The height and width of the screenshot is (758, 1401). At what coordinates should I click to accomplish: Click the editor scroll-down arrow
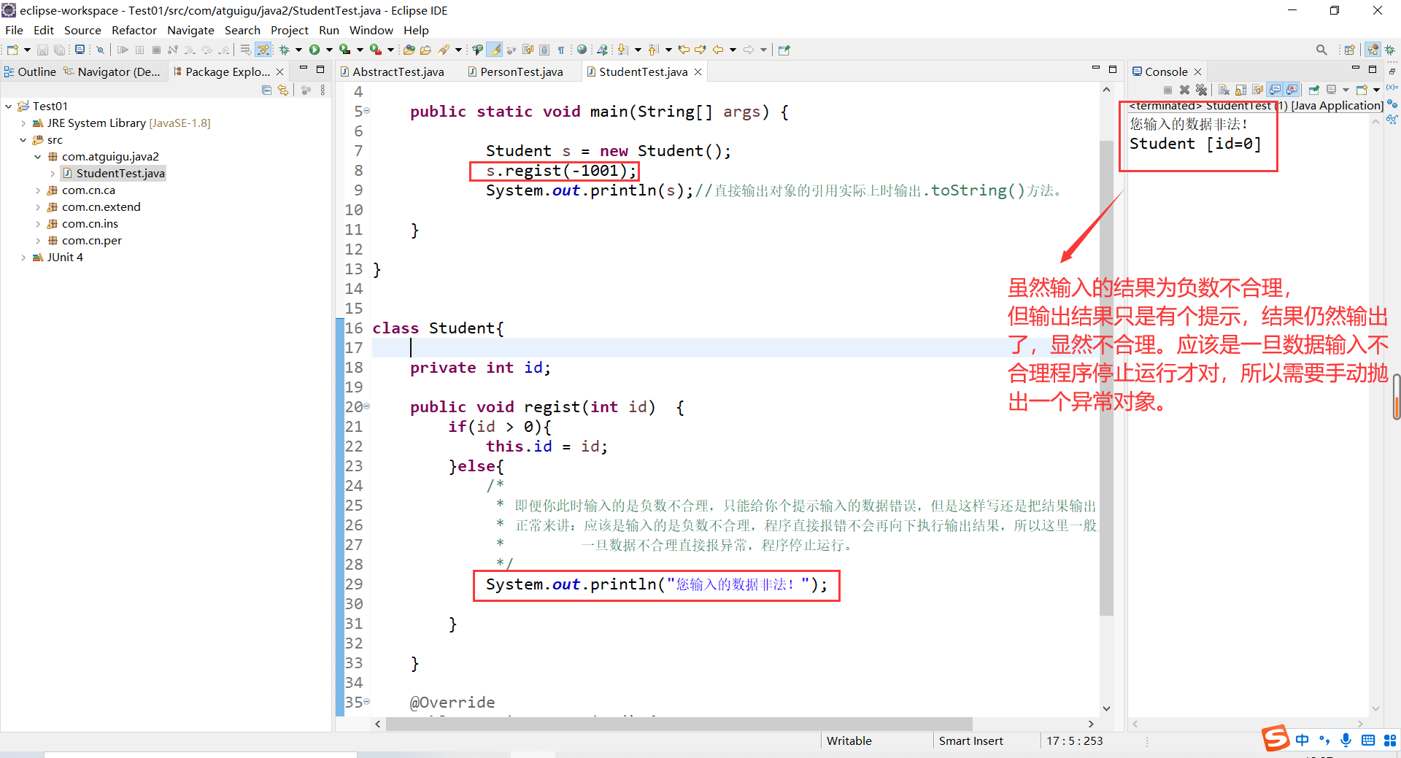pos(1106,708)
